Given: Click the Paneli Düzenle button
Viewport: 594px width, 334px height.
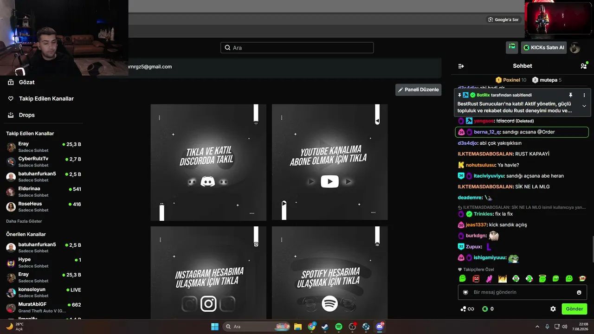Looking at the screenshot, I should (418, 90).
